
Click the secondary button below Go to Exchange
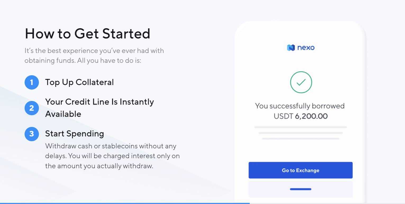click(x=301, y=189)
